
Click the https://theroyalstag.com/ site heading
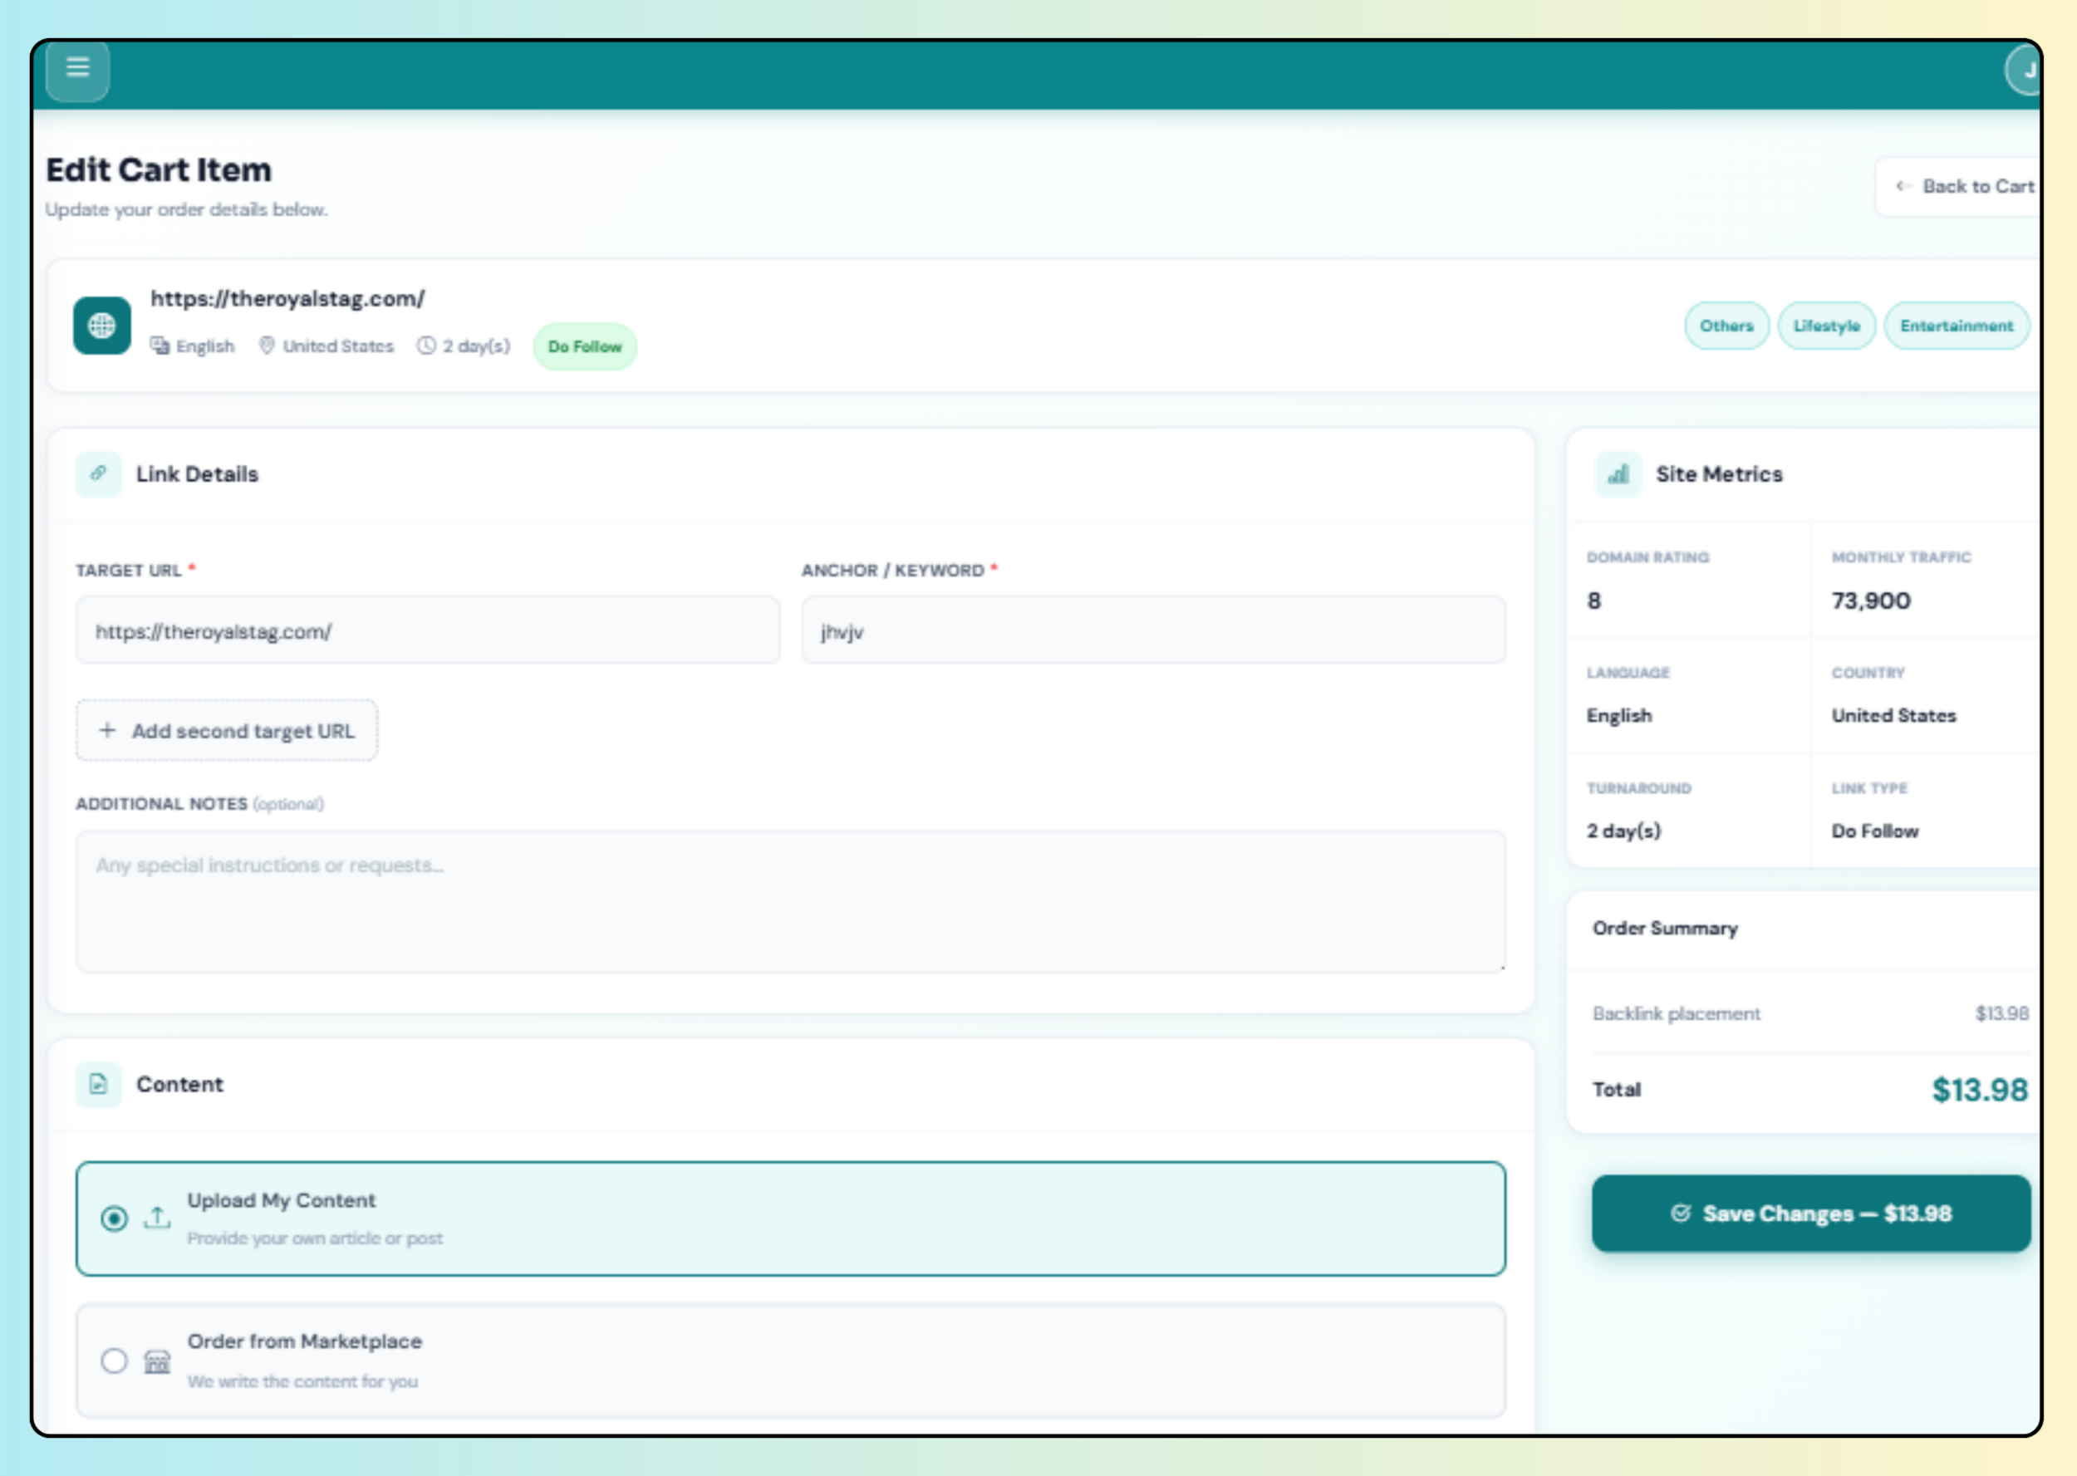point(287,298)
